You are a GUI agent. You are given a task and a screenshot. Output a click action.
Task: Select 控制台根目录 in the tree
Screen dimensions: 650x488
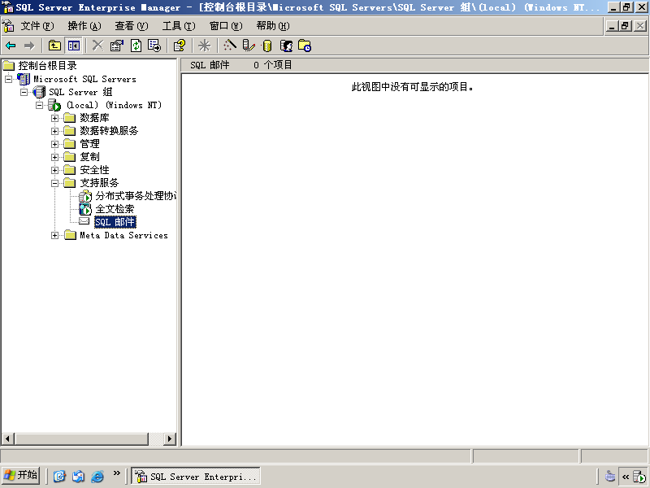pyautogui.click(x=47, y=66)
